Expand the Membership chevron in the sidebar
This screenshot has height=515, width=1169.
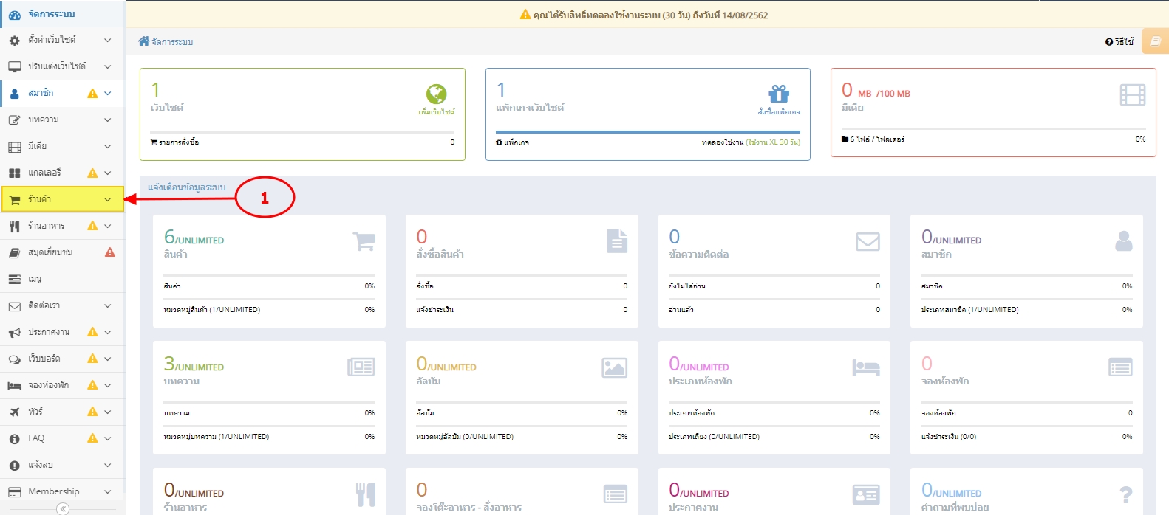point(107,491)
